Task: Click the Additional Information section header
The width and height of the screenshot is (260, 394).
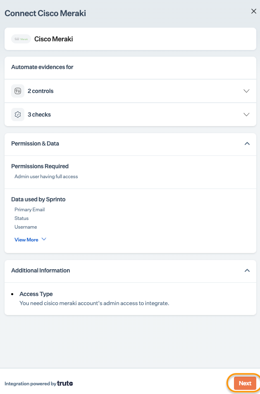Action: (41, 270)
